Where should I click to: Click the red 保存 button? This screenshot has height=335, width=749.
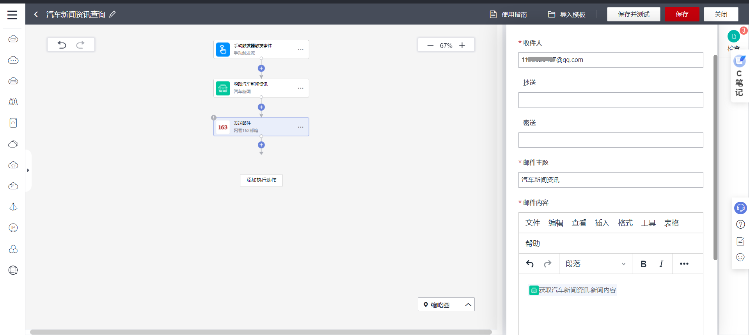point(682,14)
